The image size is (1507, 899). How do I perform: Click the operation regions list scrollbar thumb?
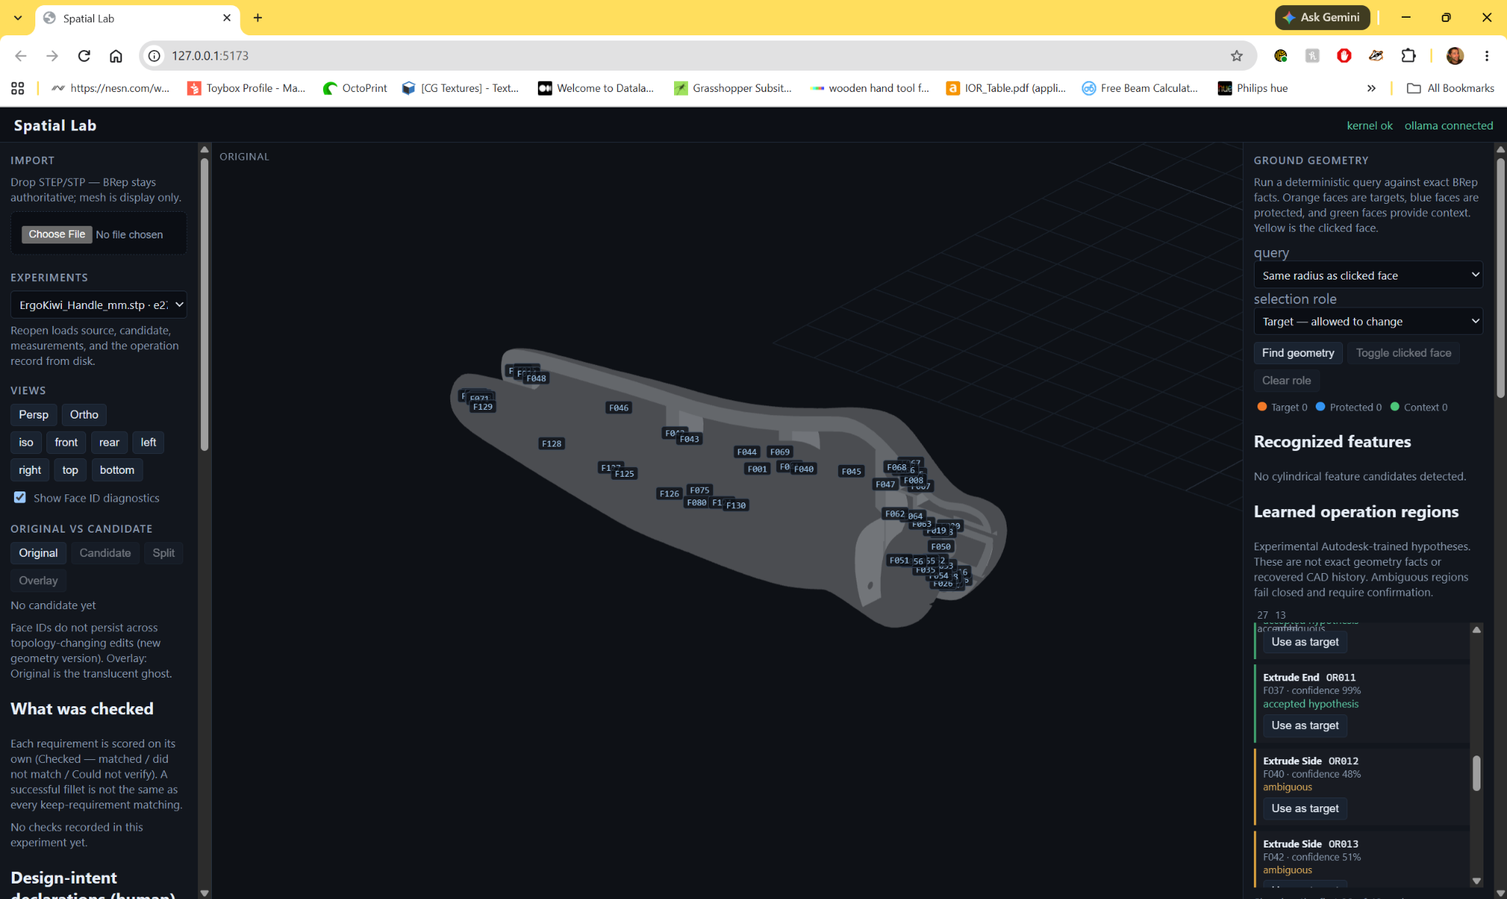[x=1476, y=773]
